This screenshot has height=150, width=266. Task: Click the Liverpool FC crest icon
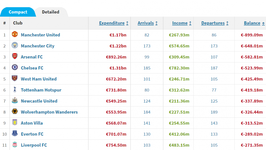coord(15,144)
